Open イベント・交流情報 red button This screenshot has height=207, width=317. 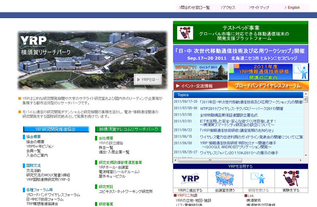pyautogui.click(x=201, y=86)
